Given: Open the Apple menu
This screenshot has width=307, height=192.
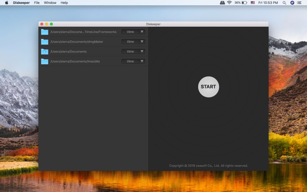Looking at the screenshot, I should (x=7, y=3).
